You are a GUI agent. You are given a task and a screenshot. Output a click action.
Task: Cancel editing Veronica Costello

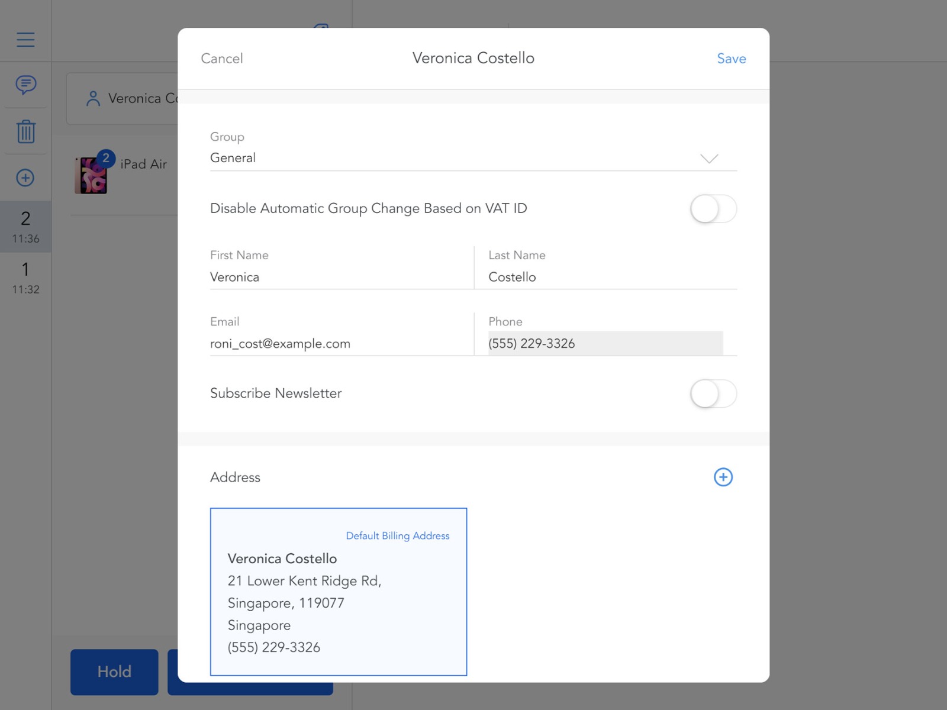222,58
